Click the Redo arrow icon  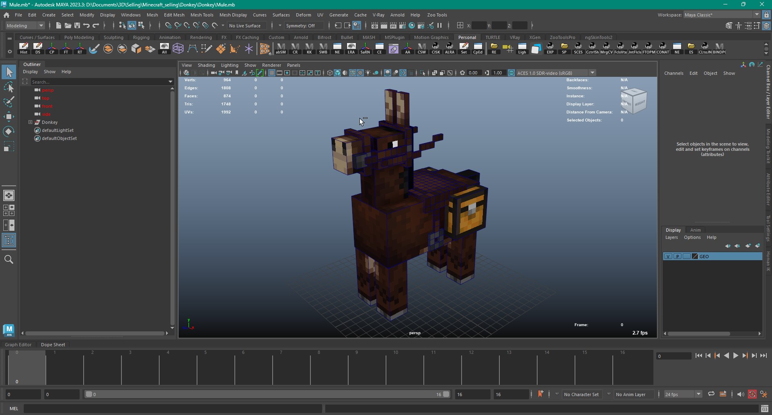pos(96,25)
